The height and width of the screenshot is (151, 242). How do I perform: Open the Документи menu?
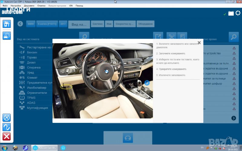coord(29,6)
